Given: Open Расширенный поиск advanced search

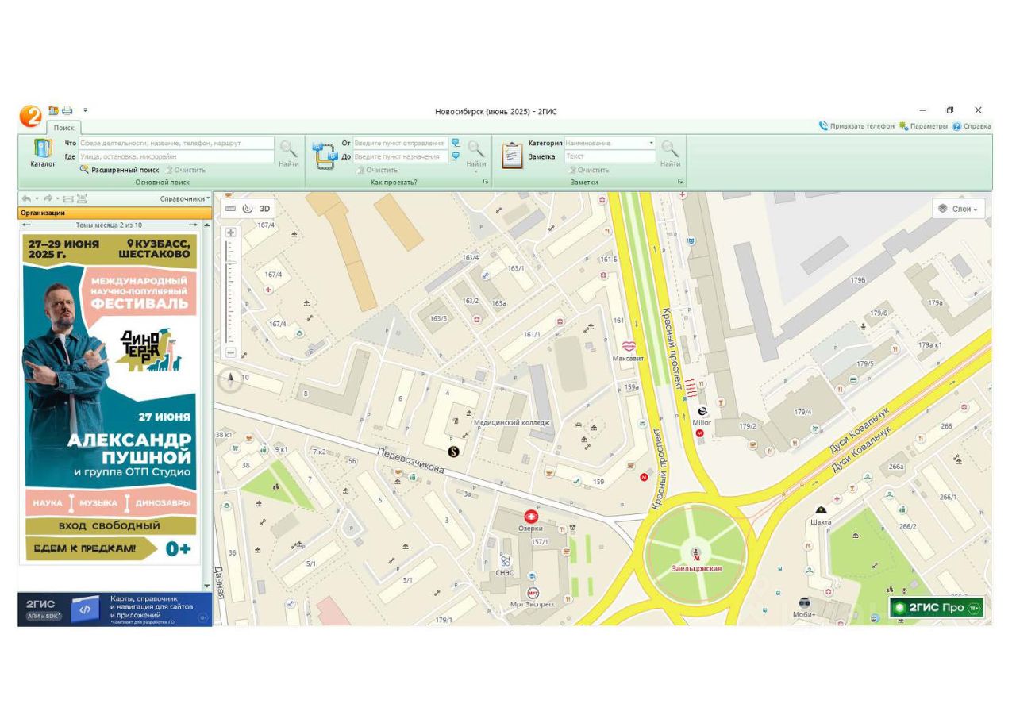Looking at the screenshot, I should click(x=120, y=170).
